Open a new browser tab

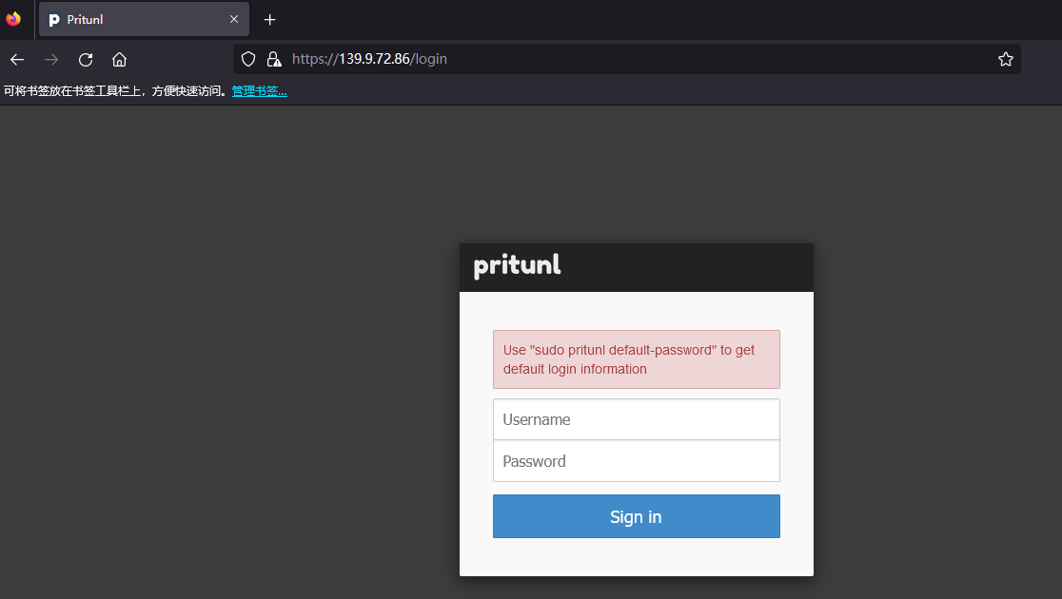coord(269,20)
